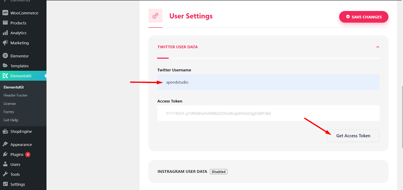Click Get Access Token button

[x=353, y=136]
